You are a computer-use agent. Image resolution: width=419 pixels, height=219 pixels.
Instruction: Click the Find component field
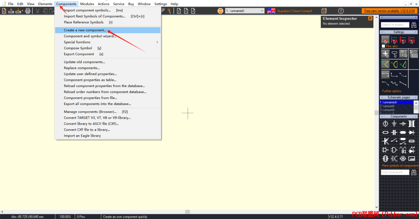pos(395,172)
